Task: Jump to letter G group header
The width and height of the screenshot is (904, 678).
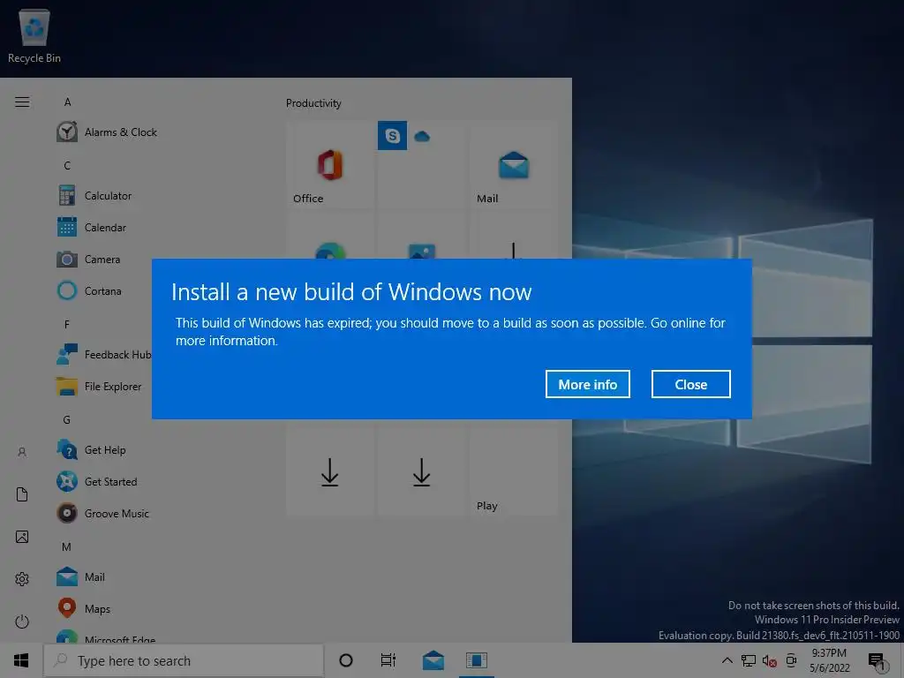Action: (67, 419)
